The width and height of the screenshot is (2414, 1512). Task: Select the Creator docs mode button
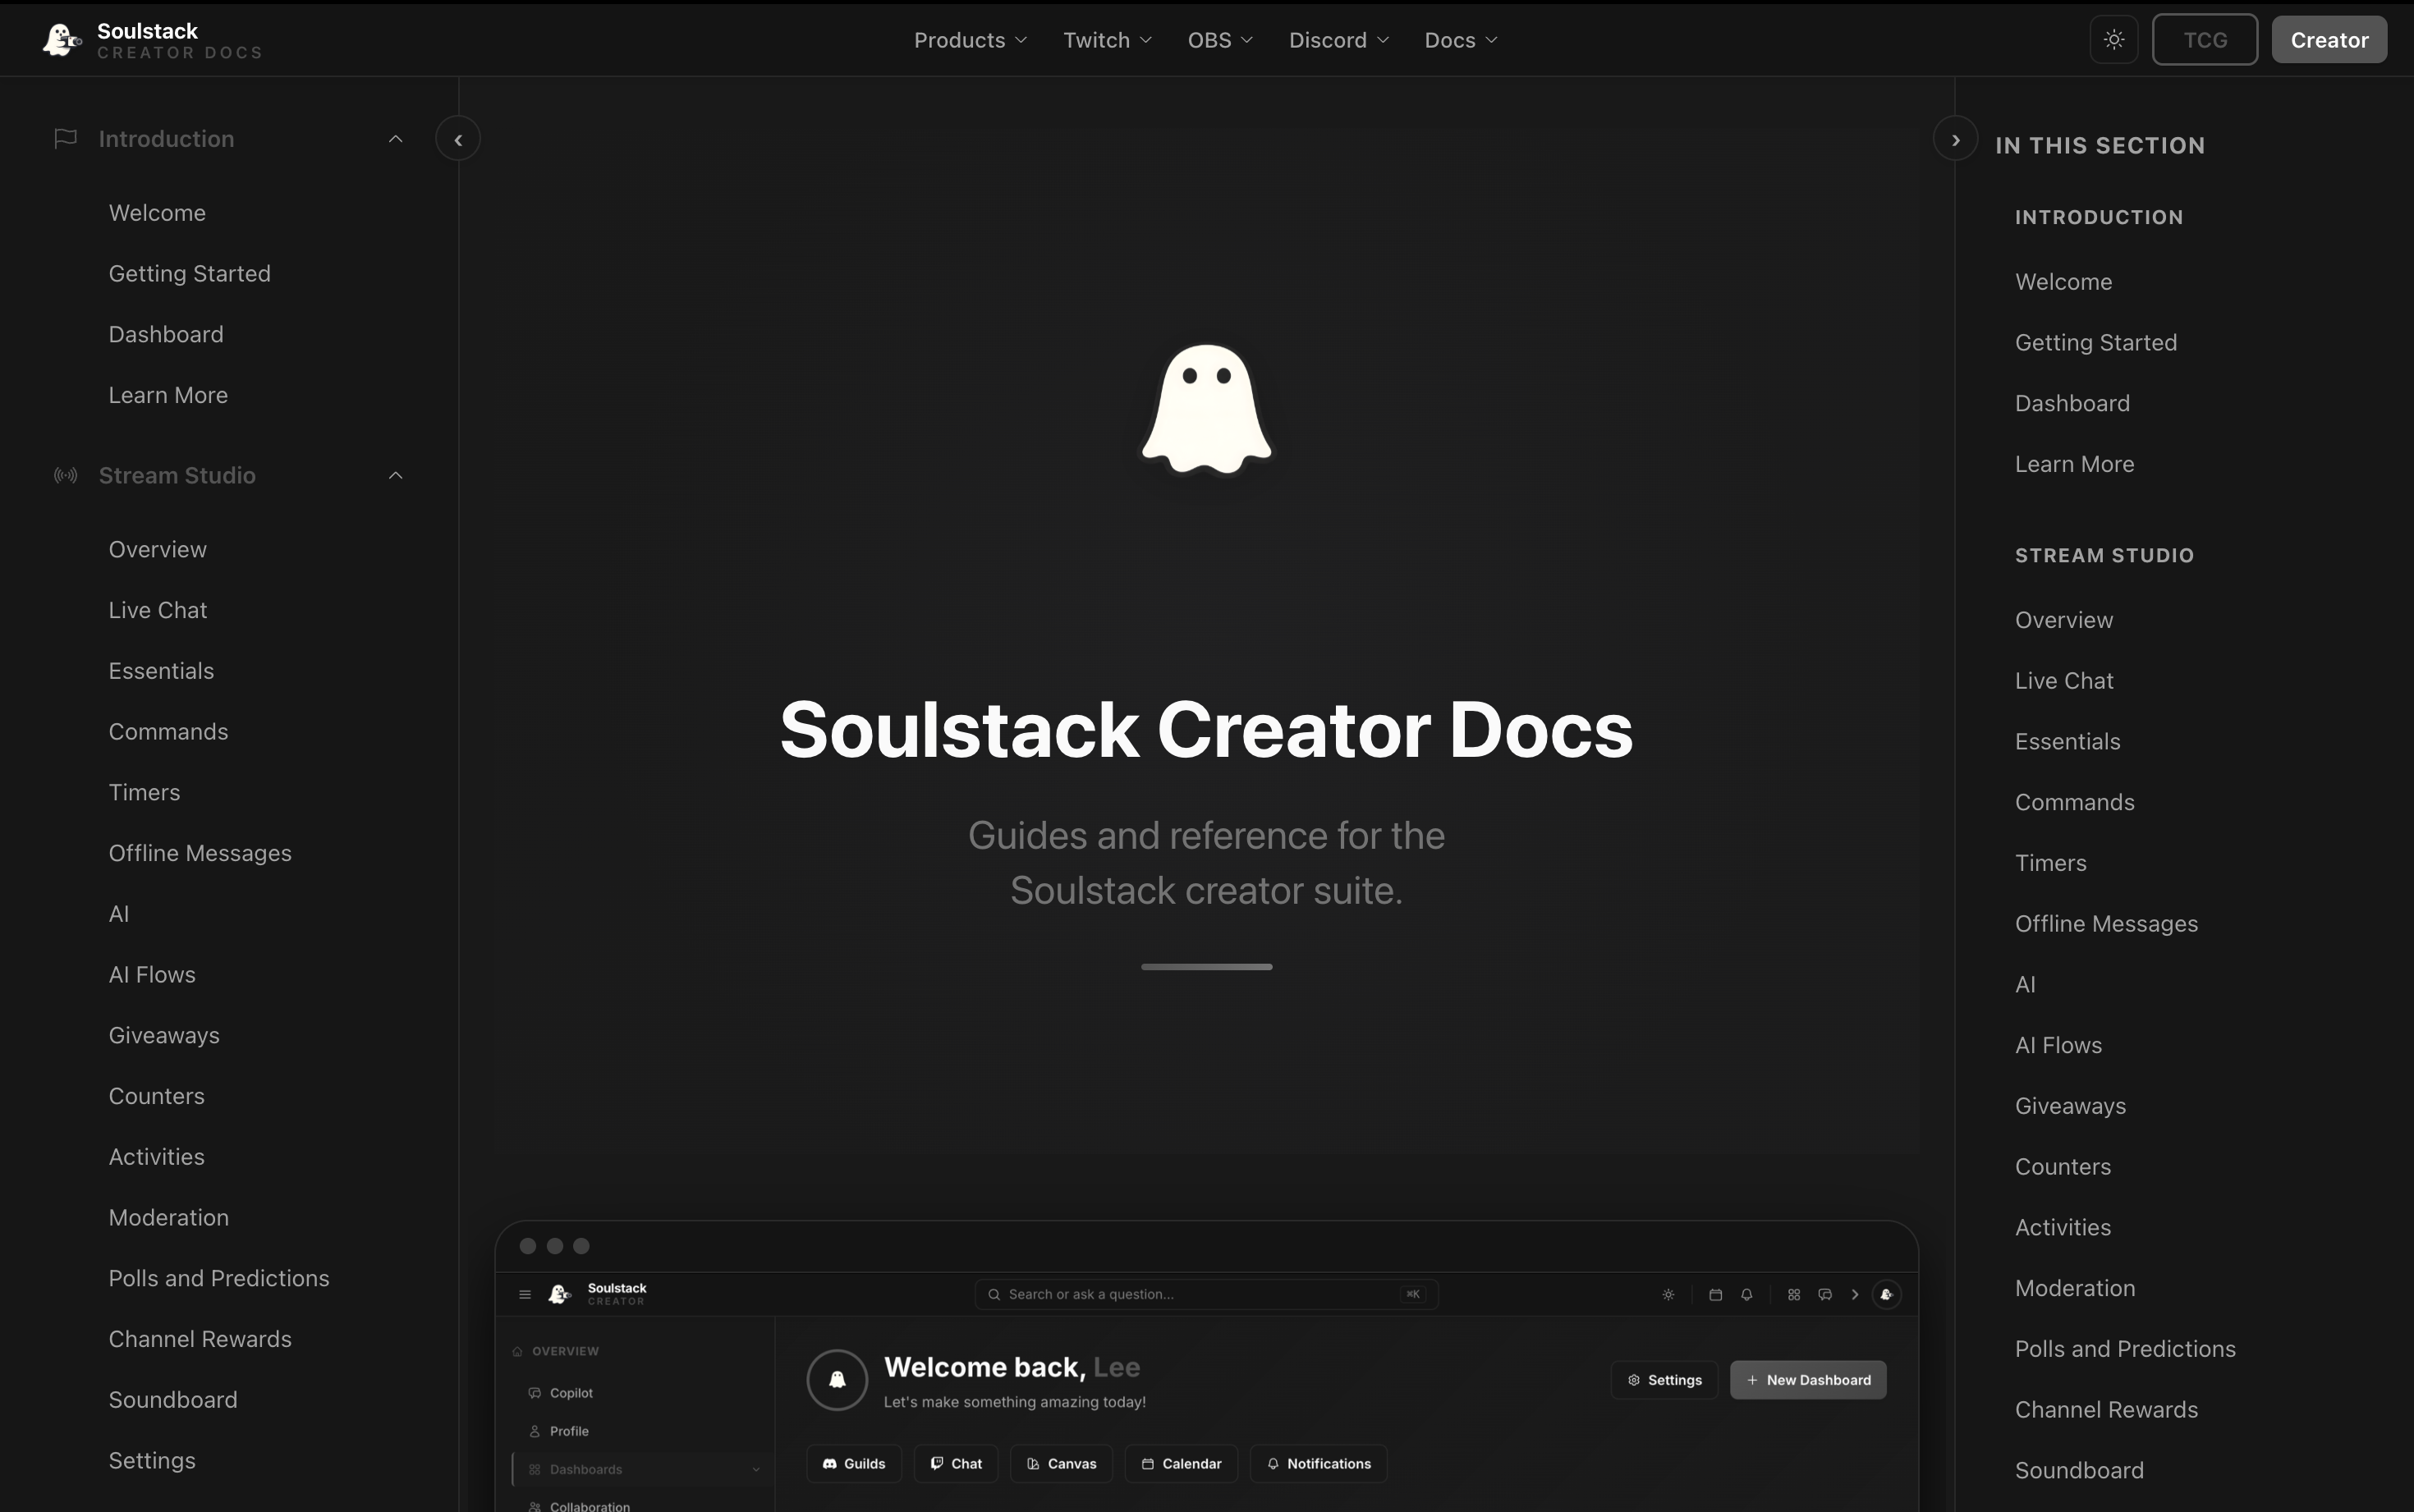tap(2329, 40)
